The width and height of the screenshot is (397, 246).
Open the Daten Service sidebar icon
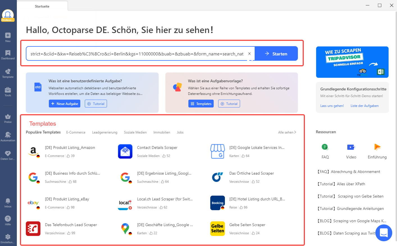(8, 153)
